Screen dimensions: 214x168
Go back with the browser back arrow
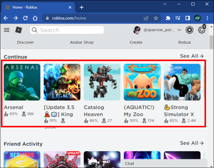tap(6, 18)
